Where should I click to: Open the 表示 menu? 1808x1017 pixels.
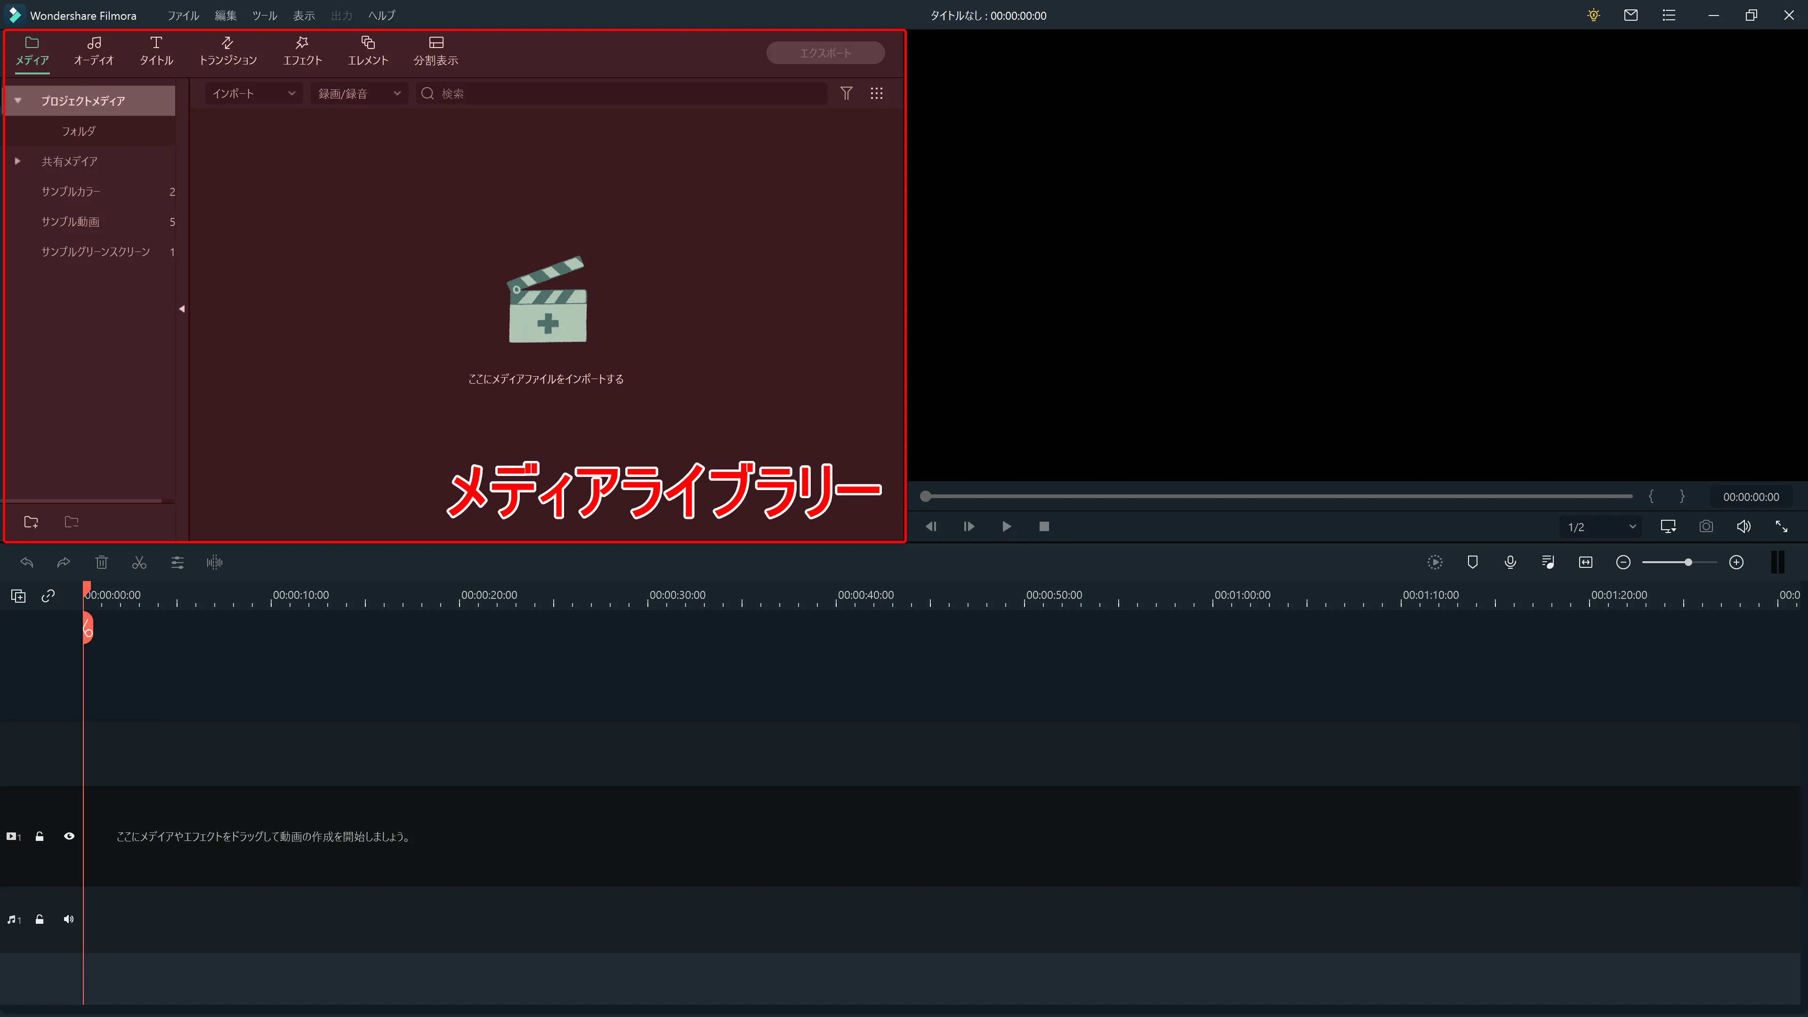click(x=304, y=16)
